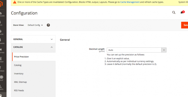Open Customers in the admin sidebar
The width and height of the screenshot is (188, 97).
pyautogui.click(x=2, y=41)
